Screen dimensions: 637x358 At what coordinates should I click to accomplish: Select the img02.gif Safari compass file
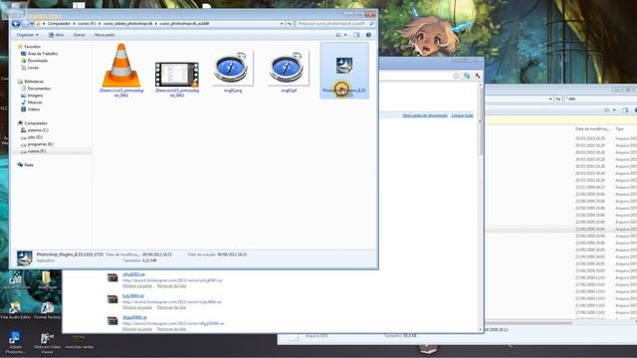point(289,71)
